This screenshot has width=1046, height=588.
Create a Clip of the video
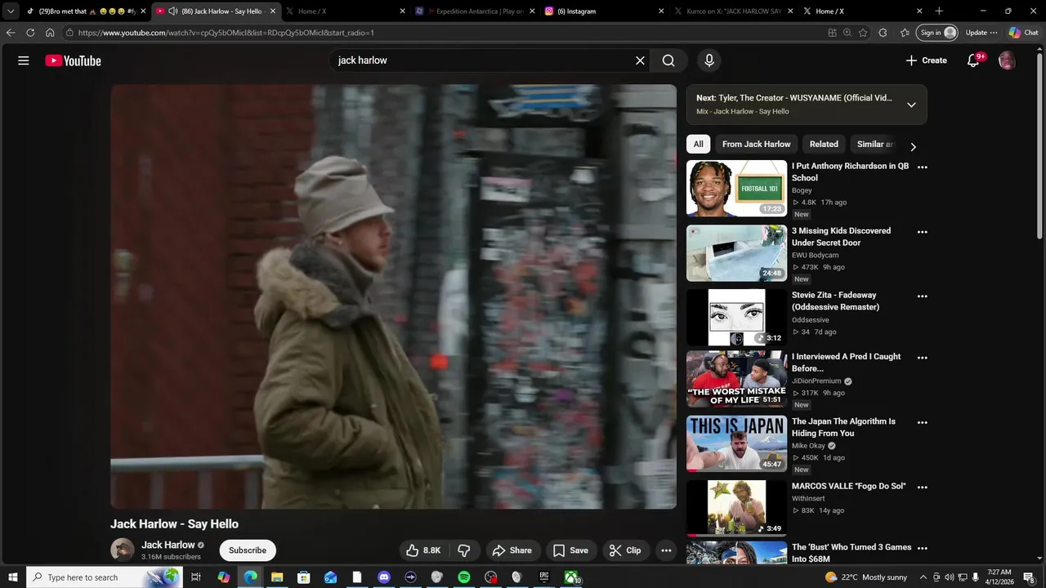tap(626, 550)
